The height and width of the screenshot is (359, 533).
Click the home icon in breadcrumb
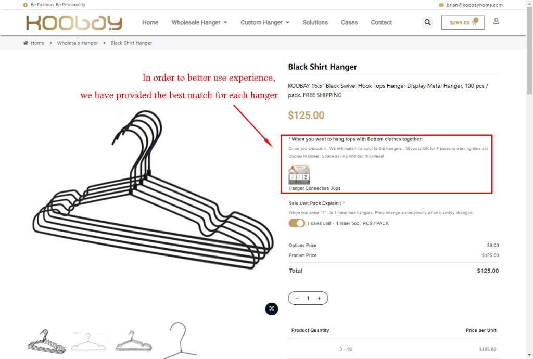click(x=26, y=43)
